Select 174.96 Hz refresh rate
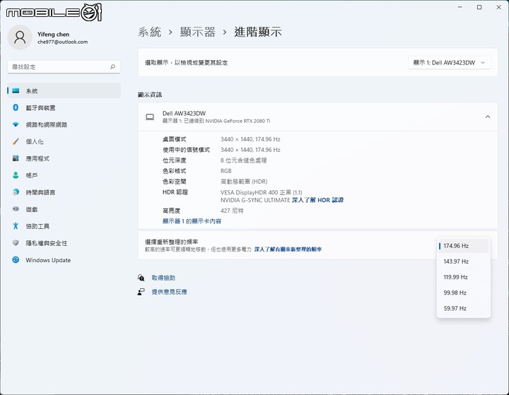Viewport: 509px width, 395px height. coord(463,246)
